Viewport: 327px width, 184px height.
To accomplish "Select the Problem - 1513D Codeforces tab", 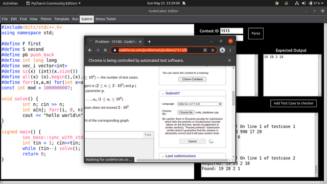I will point(115,42).
